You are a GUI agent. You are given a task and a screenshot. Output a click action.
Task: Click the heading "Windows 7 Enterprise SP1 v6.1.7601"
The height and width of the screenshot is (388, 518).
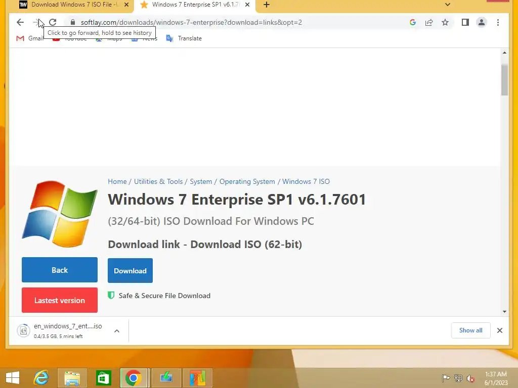(237, 199)
